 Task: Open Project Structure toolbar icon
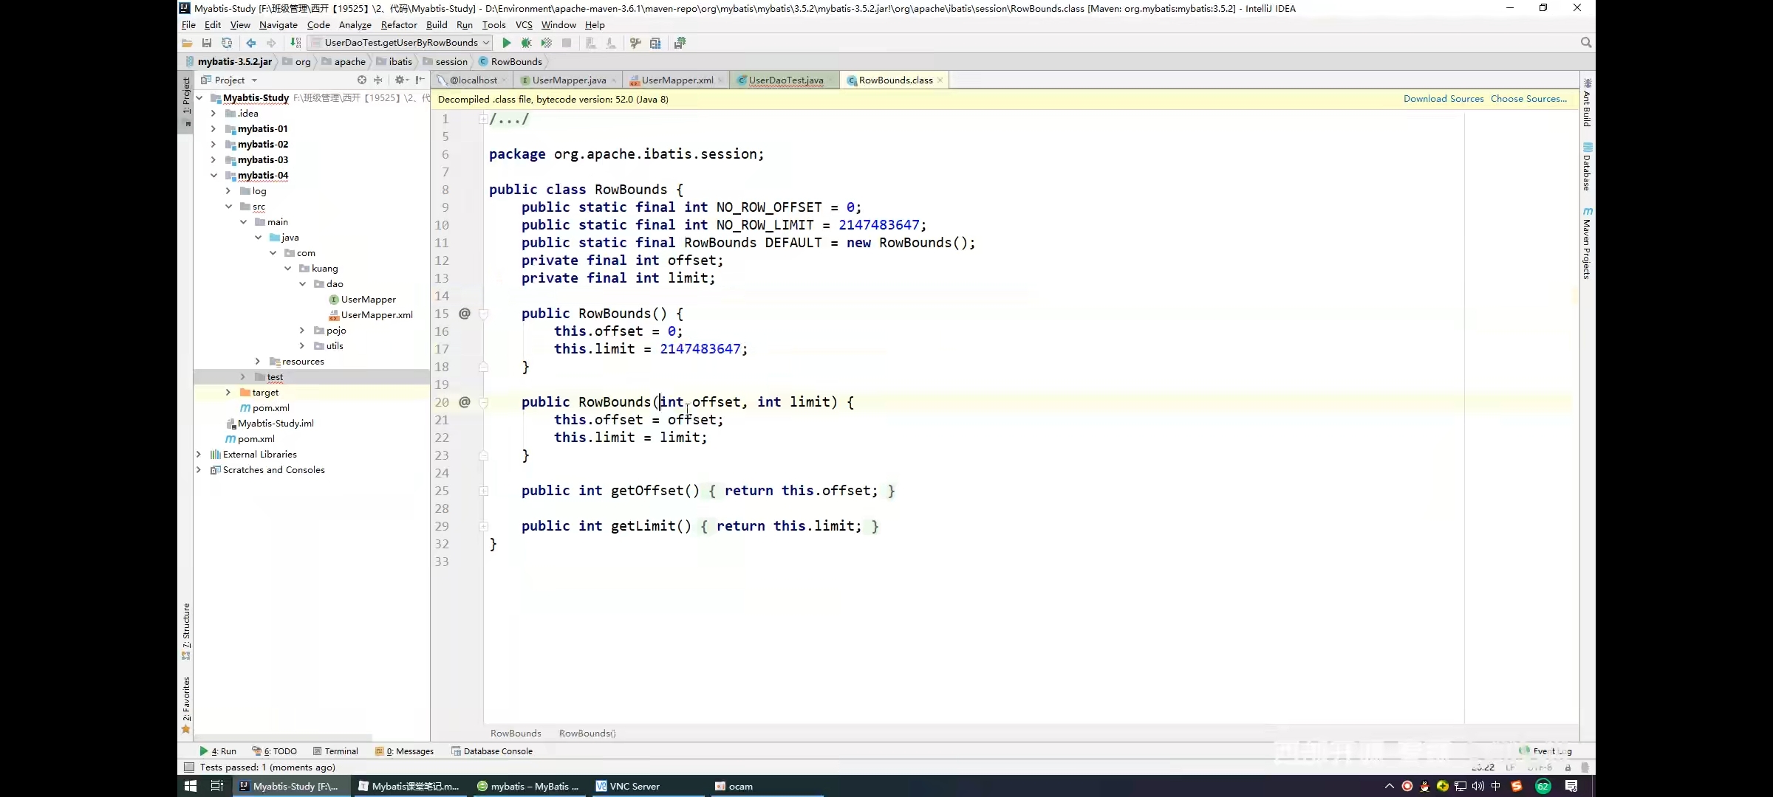[x=655, y=43]
